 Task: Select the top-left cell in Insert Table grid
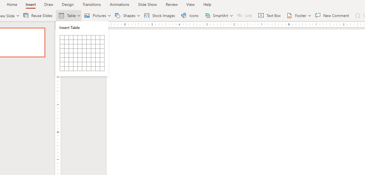[62, 37]
